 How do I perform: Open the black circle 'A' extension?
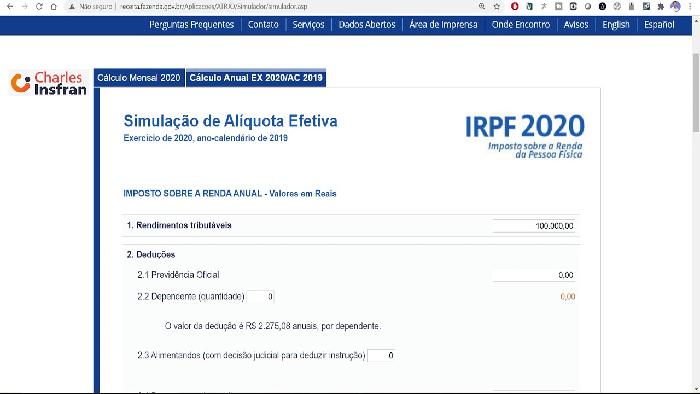coord(602,7)
